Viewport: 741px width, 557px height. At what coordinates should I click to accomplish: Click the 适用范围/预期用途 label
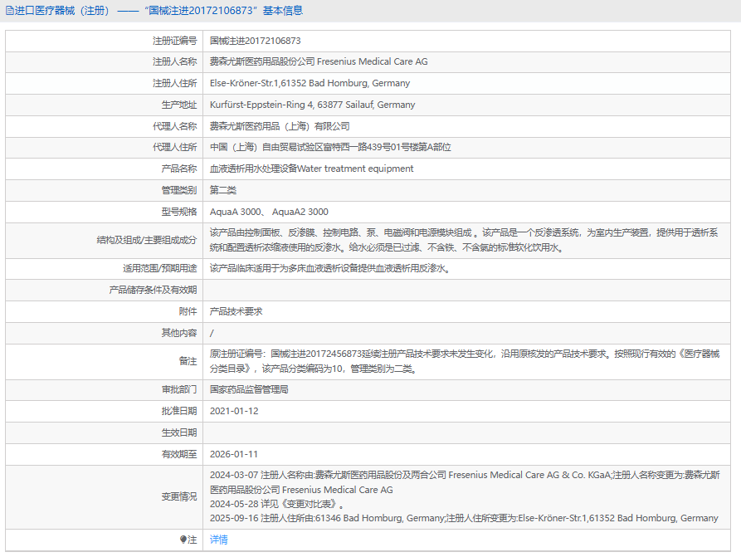pos(159,269)
